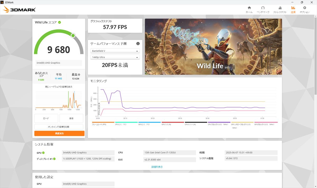Click the 同じハードウェアの結果を表示 label
317x188 pixels.
(x=59, y=87)
